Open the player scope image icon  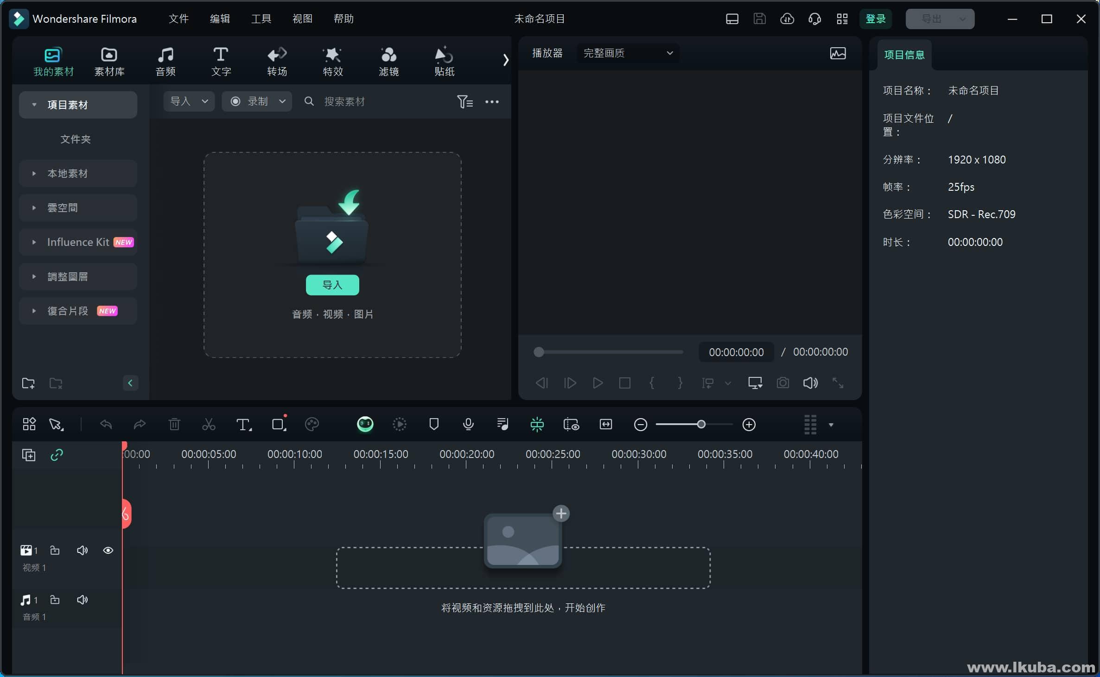pos(838,53)
